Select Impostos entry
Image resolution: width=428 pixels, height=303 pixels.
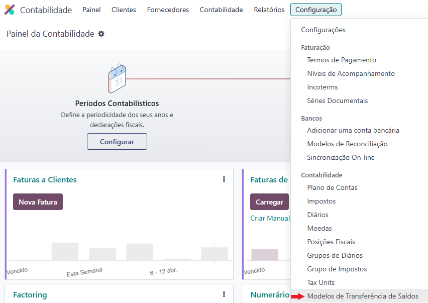tap(322, 201)
